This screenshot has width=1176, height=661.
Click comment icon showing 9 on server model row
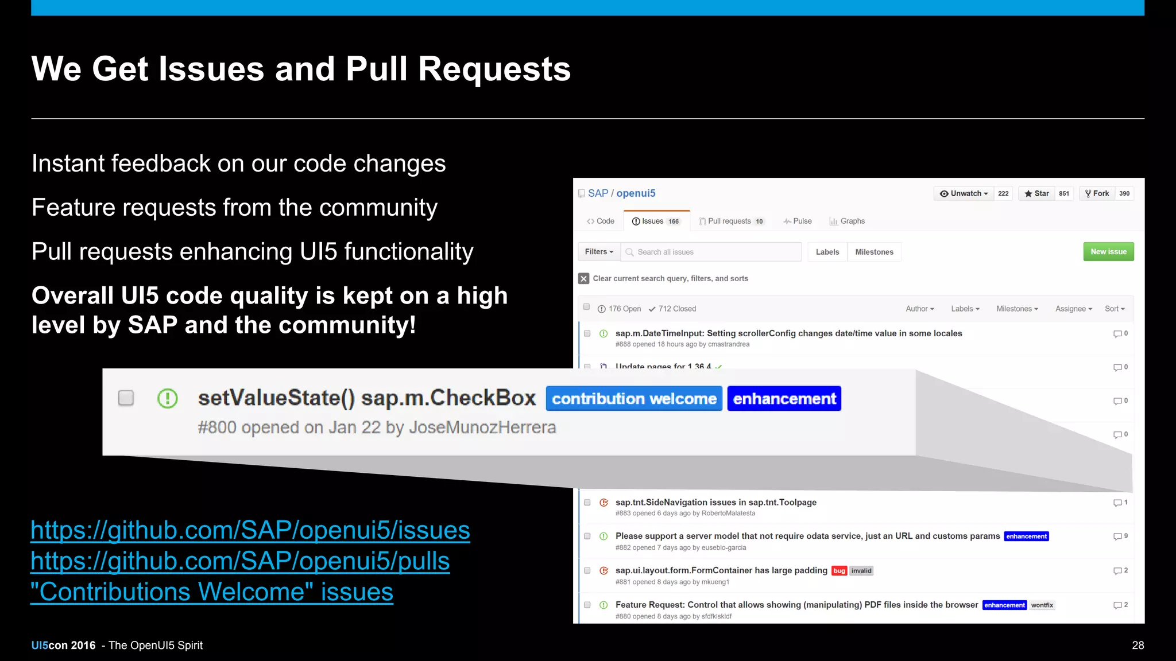(x=1117, y=537)
